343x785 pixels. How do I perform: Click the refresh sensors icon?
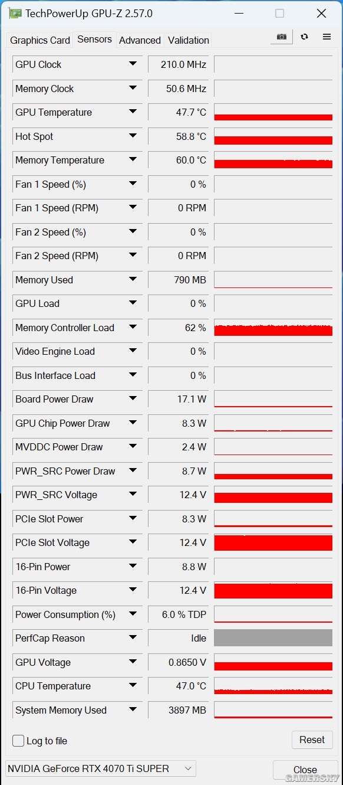tap(304, 37)
